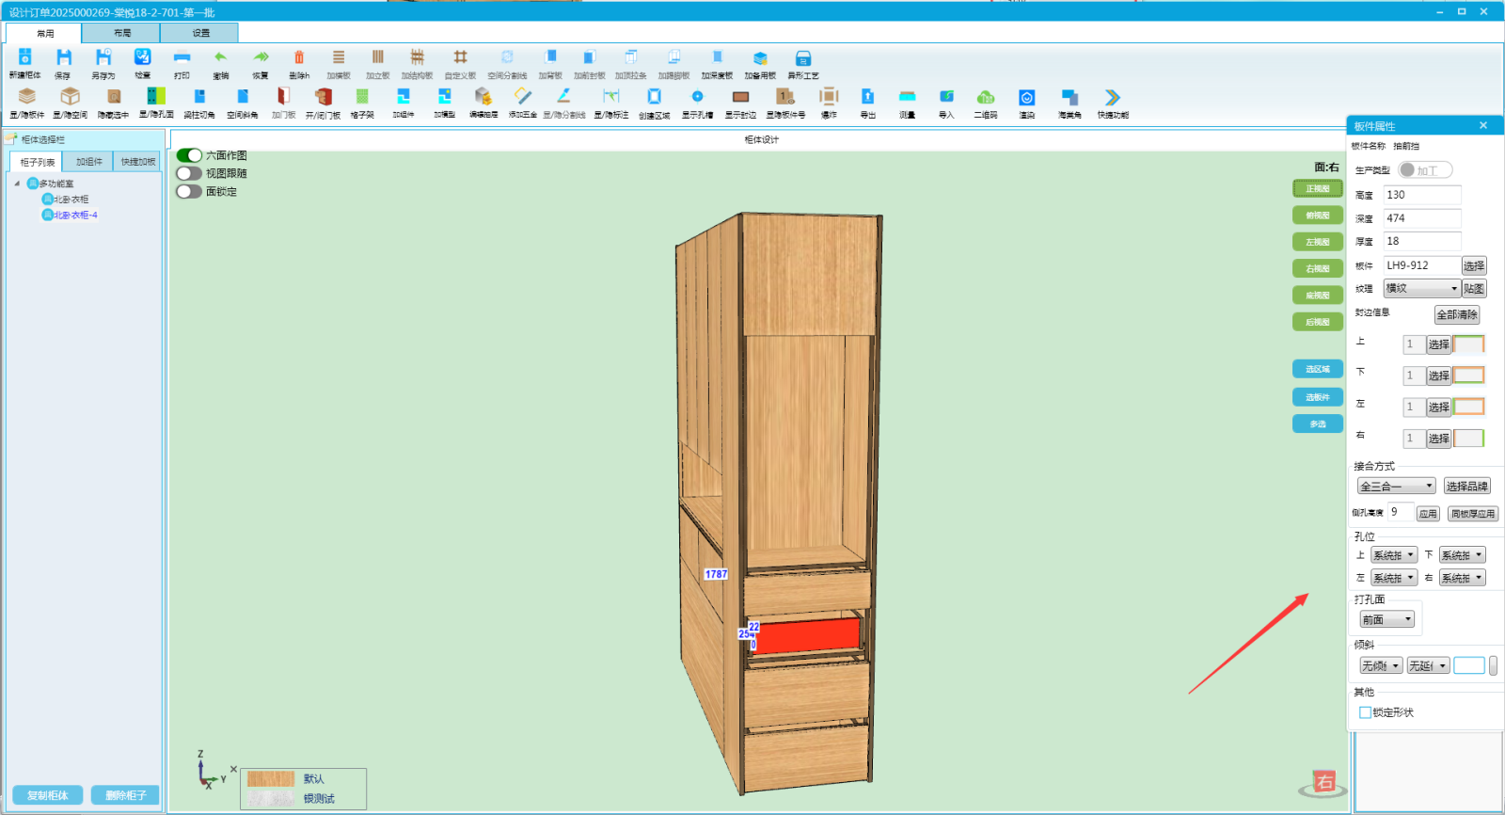Click the 渲染 (render) icon
The image size is (1505, 815).
tap(1026, 99)
